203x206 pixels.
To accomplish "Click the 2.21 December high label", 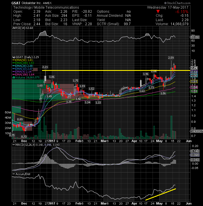I will coord(45,67).
